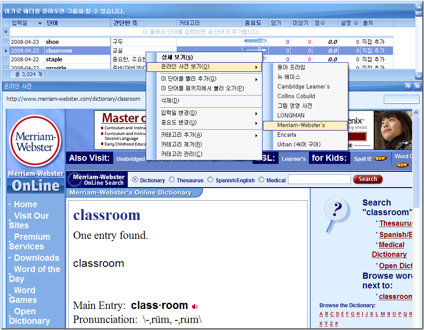This screenshot has width=424, height=330.
Task: Open the Home link in the sidebar
Action: pyautogui.click(x=25, y=204)
